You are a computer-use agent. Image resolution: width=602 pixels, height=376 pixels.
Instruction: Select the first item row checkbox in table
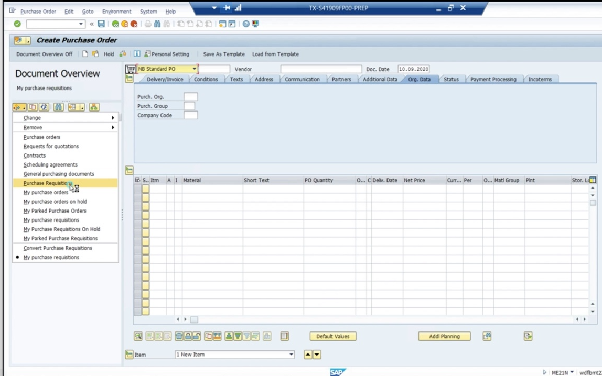(145, 189)
